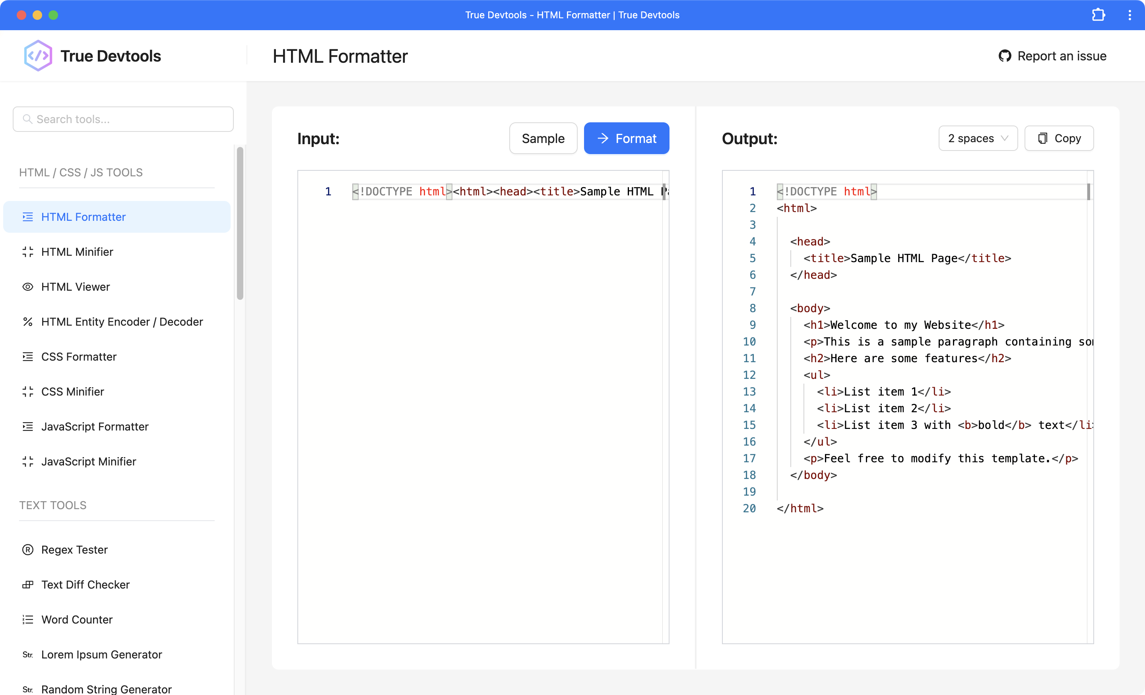Click output line 9 'Welcome to my Website'

[x=904, y=325]
